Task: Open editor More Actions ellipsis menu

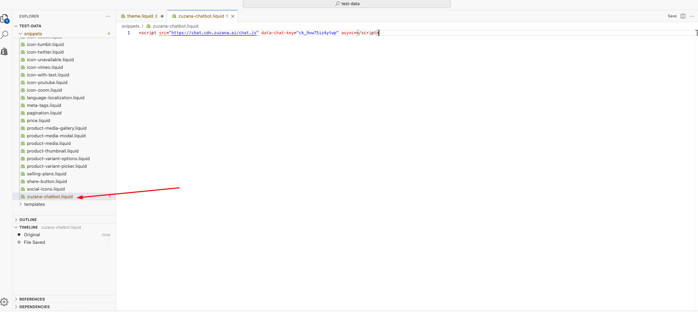Action: (x=692, y=16)
